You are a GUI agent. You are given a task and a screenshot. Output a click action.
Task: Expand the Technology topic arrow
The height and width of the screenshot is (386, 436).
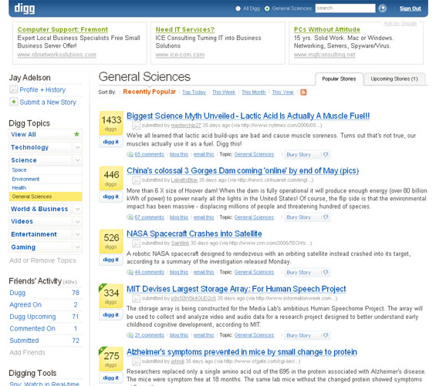tap(78, 147)
